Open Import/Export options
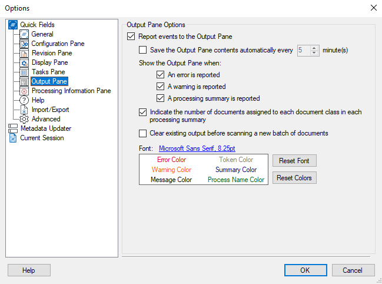Screen dimensions: 382x284 (x=50, y=110)
